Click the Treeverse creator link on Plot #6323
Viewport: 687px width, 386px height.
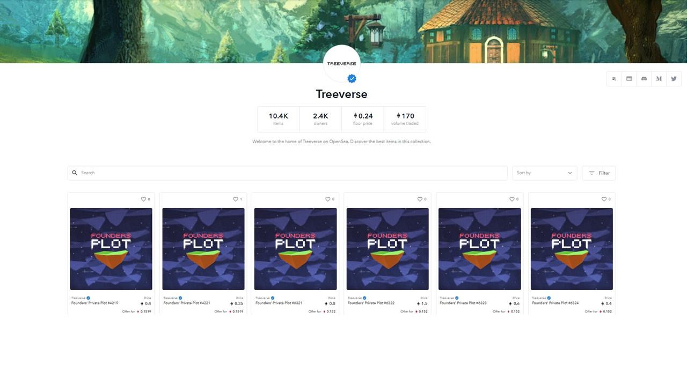point(447,298)
